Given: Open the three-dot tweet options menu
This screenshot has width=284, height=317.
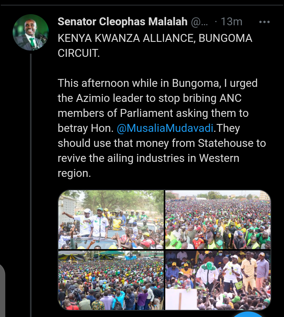Looking at the screenshot, I should (x=264, y=22).
